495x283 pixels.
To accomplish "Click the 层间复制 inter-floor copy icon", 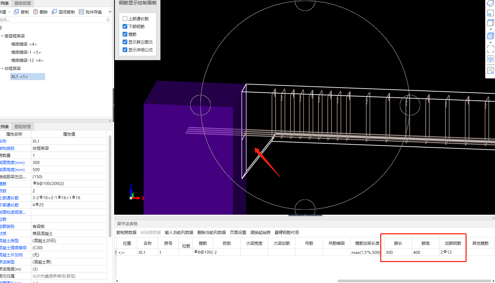I will coord(54,12).
